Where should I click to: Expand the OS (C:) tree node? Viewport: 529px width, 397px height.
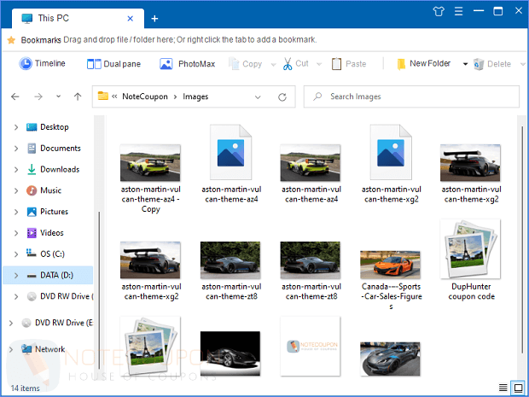pyautogui.click(x=16, y=254)
